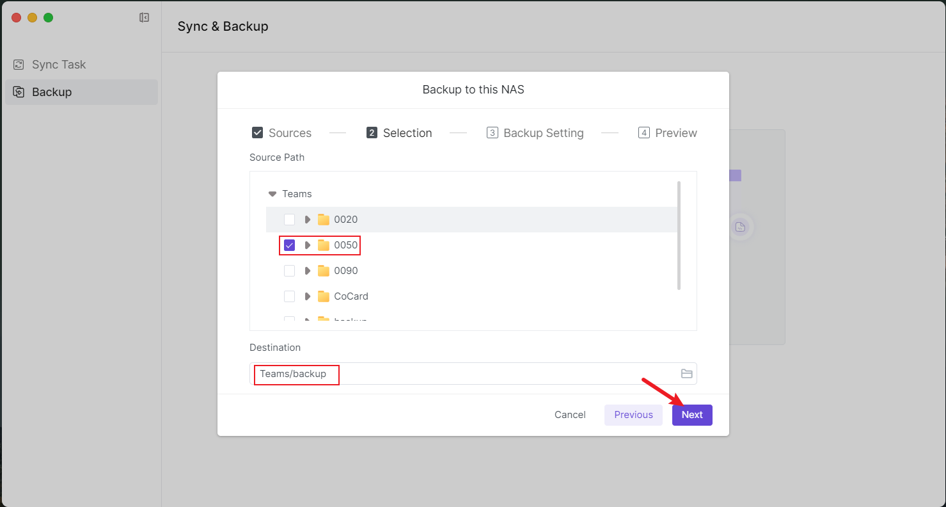Click the source path list scrollbar
This screenshot has width=946, height=507.
(x=679, y=236)
